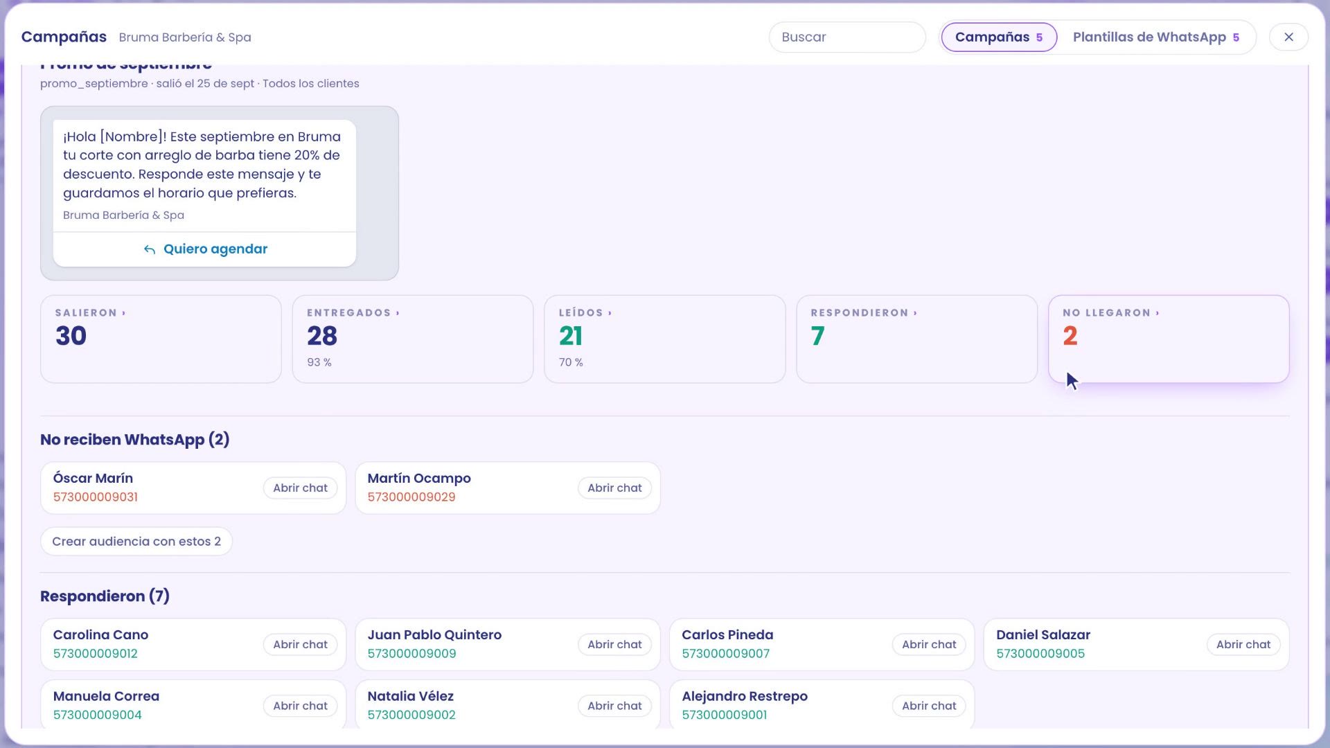The image size is (1330, 748).
Task: Click phone number 573000009009
Action: pyautogui.click(x=411, y=654)
